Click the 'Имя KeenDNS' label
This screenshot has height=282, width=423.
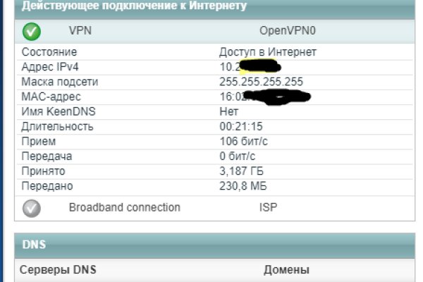pyautogui.click(x=57, y=111)
